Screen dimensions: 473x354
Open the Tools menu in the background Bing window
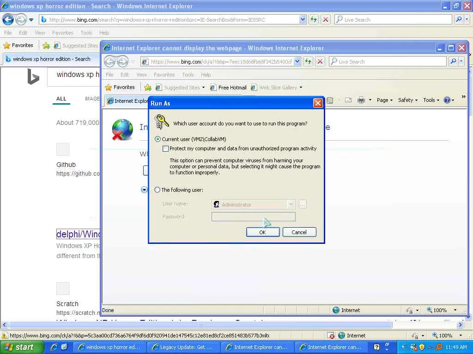coord(86,33)
